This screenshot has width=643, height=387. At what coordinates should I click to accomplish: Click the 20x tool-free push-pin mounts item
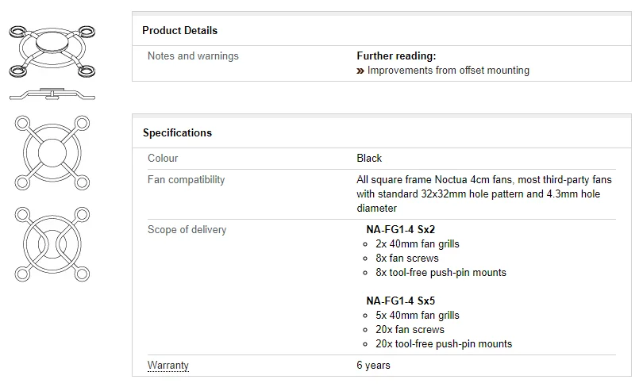(444, 343)
